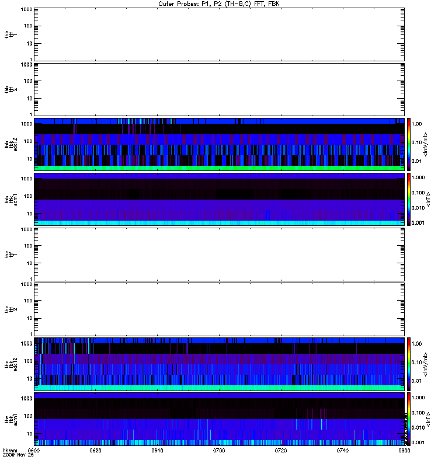Image resolution: width=438 pixels, height=467 pixels.
Task: Select the empty 'thb fff 1' plot panel
Action: pos(219,34)
